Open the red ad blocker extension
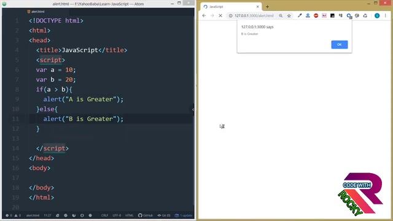Screen dimensions: 393x221 tap(316, 15)
